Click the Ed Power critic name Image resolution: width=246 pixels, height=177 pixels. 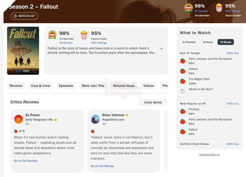[x=33, y=115]
